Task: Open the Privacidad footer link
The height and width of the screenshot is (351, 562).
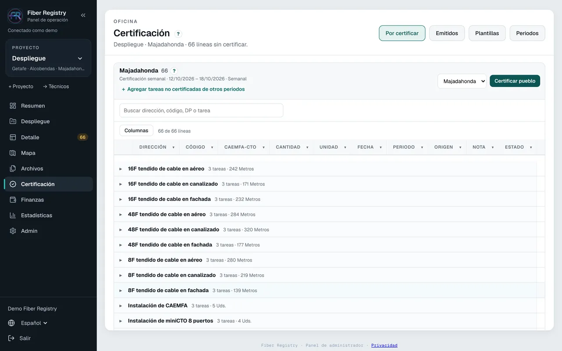Action: point(384,345)
